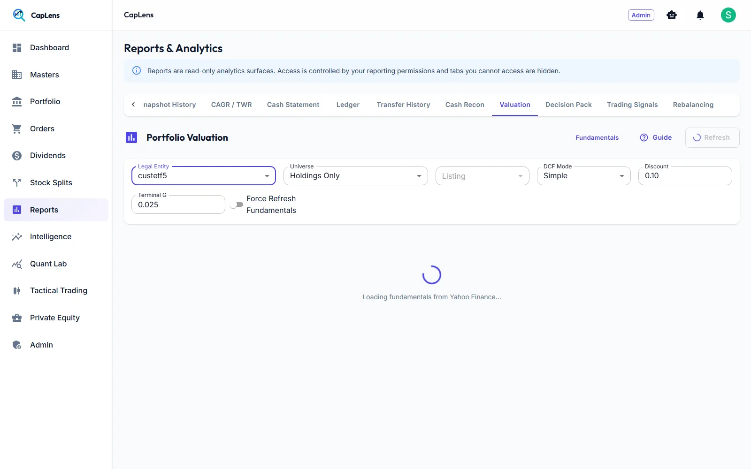The height and width of the screenshot is (469, 751).
Task: Click the Terminal G input field
Action: point(178,204)
